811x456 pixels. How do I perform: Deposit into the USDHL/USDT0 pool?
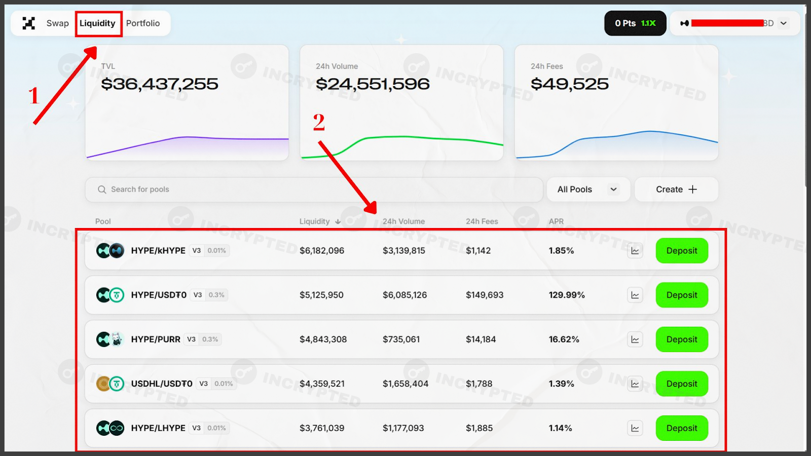(682, 384)
